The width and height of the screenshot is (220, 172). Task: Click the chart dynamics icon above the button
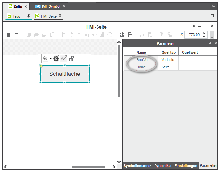63,58
